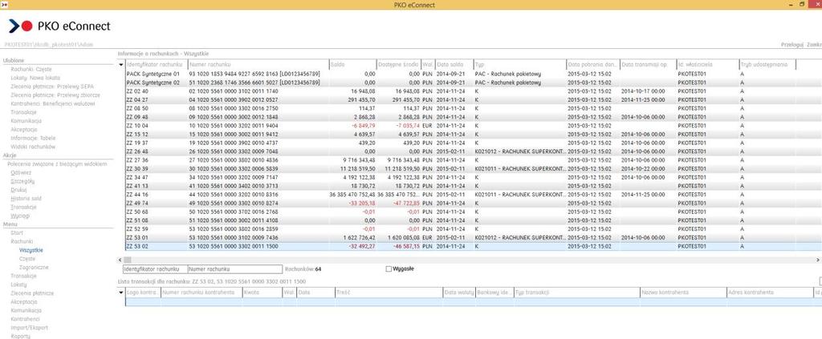Select Rachunki in the Menu
The width and height of the screenshot is (822, 339).
(x=22, y=242)
